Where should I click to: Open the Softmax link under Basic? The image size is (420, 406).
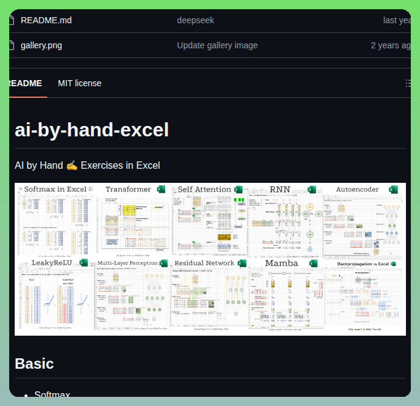click(52, 394)
